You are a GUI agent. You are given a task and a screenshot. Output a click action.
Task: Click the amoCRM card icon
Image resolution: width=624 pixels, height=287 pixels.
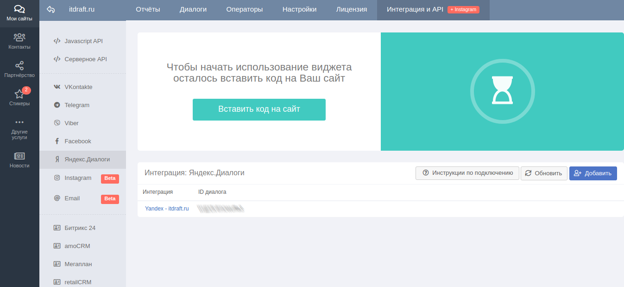pos(57,246)
